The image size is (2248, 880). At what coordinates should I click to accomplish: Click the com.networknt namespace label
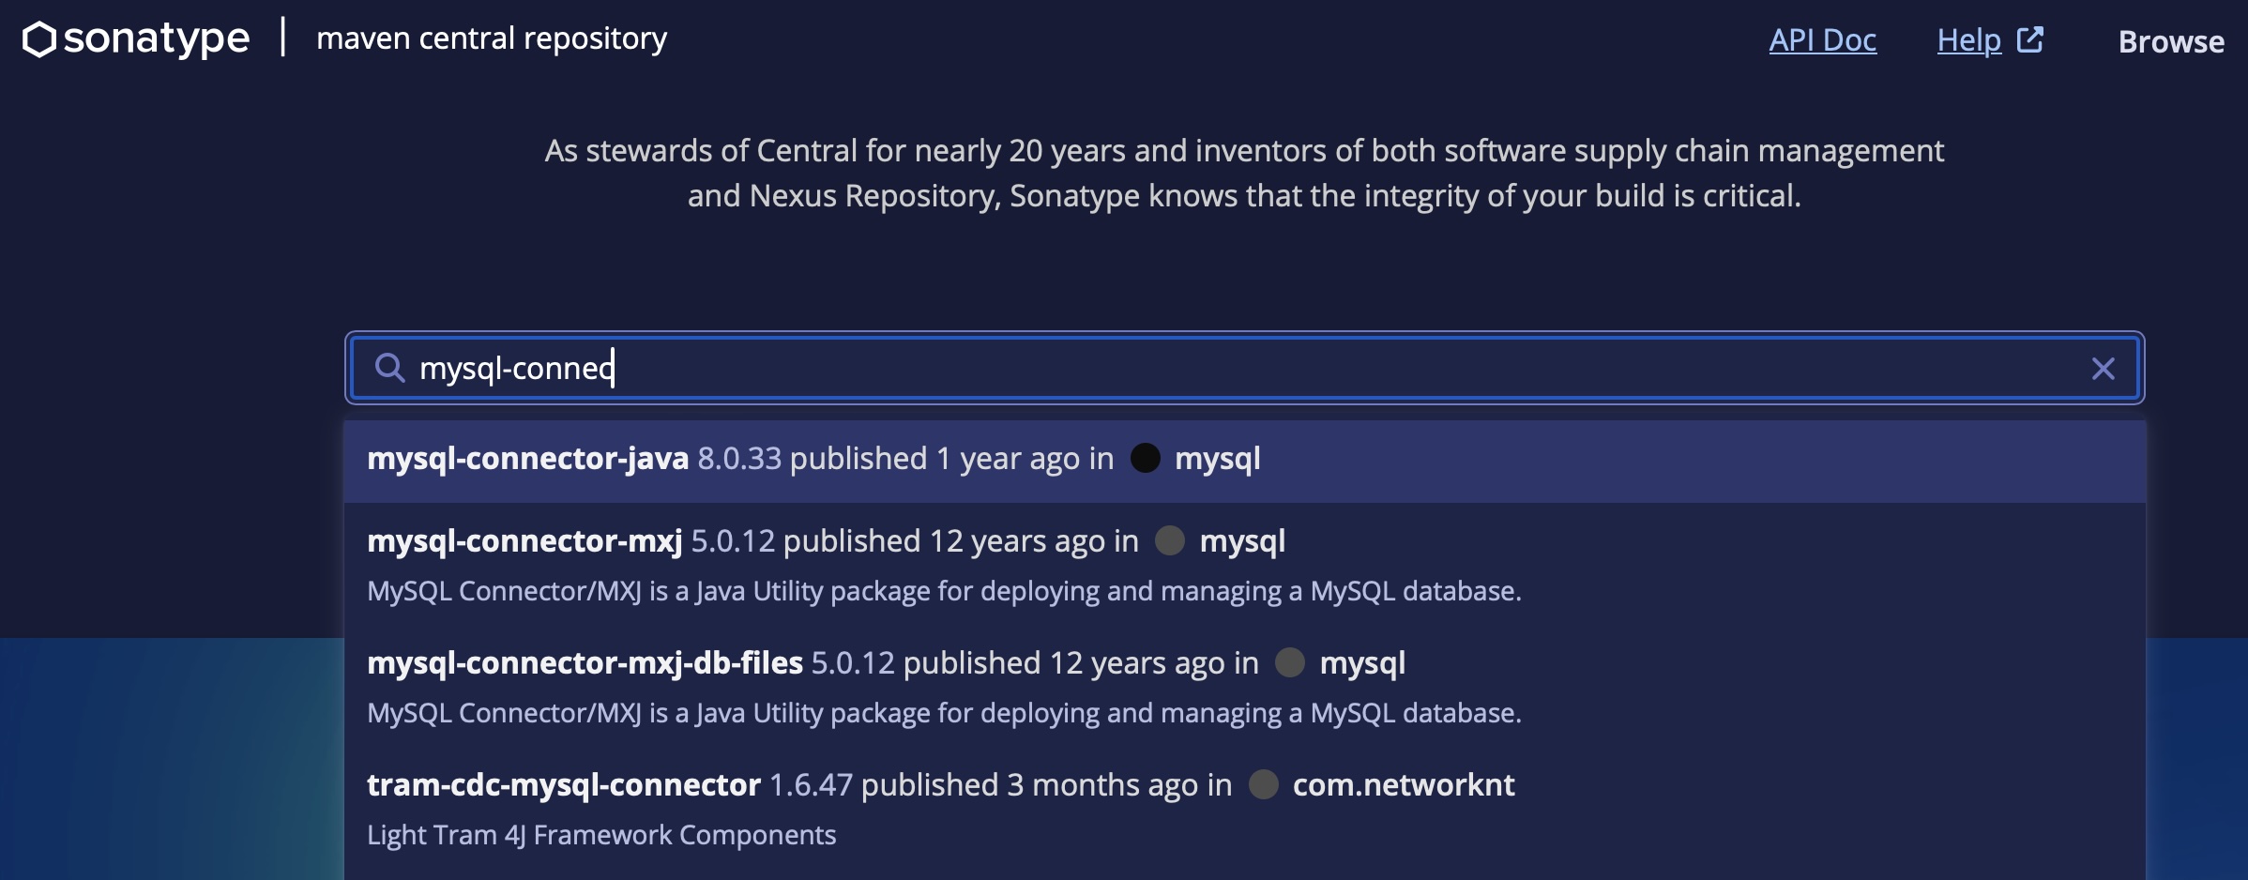tap(1404, 784)
